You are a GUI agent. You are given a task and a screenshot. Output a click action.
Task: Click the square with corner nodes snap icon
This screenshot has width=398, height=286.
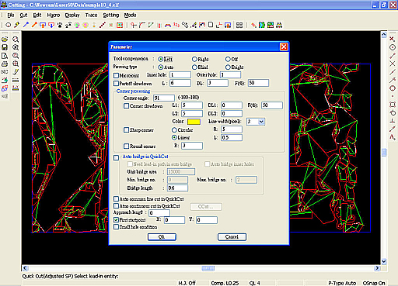click(393, 105)
